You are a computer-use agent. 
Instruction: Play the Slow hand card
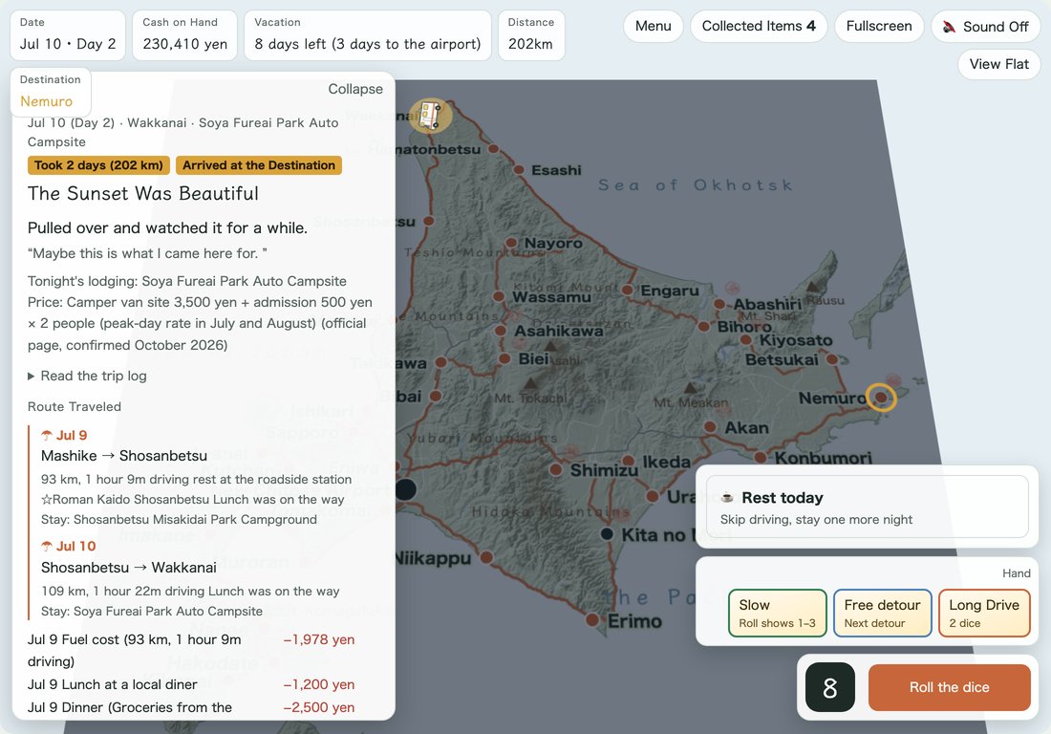[778, 613]
